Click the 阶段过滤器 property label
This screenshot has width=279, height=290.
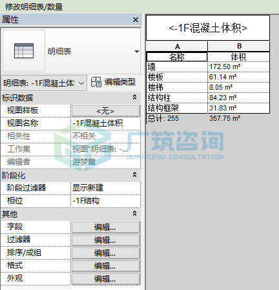click(26, 188)
